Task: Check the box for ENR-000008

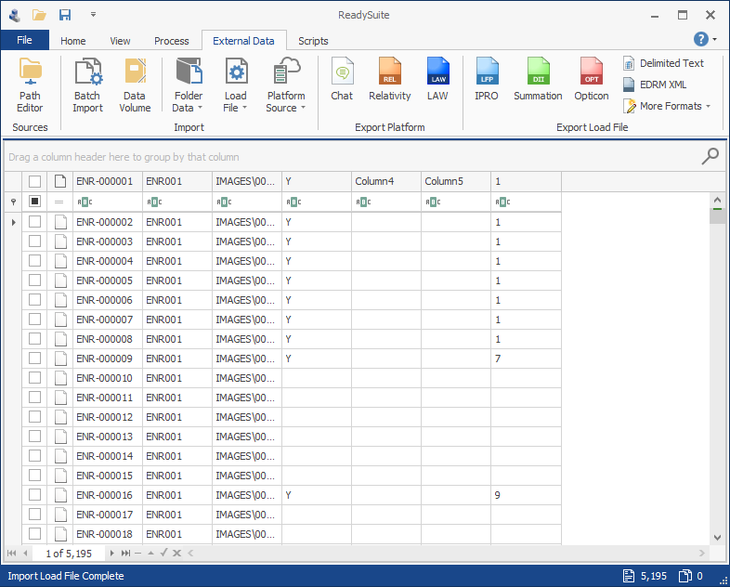Action: [x=34, y=339]
